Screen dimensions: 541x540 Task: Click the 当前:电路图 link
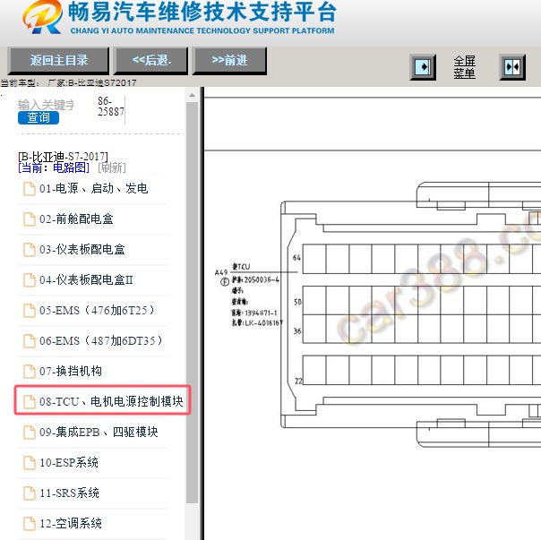point(54,167)
